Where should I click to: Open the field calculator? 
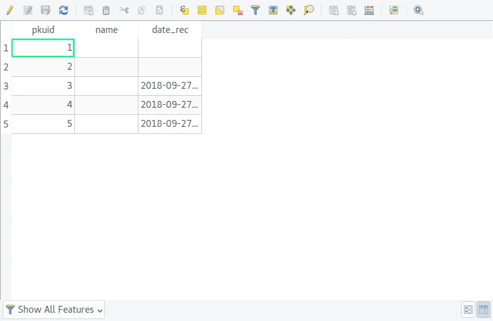369,10
